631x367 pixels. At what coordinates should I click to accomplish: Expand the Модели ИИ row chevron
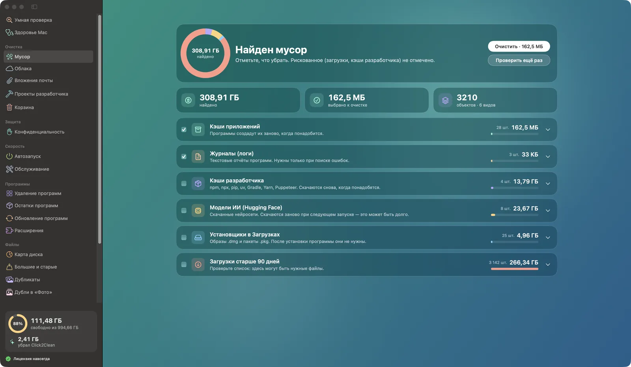pos(548,211)
